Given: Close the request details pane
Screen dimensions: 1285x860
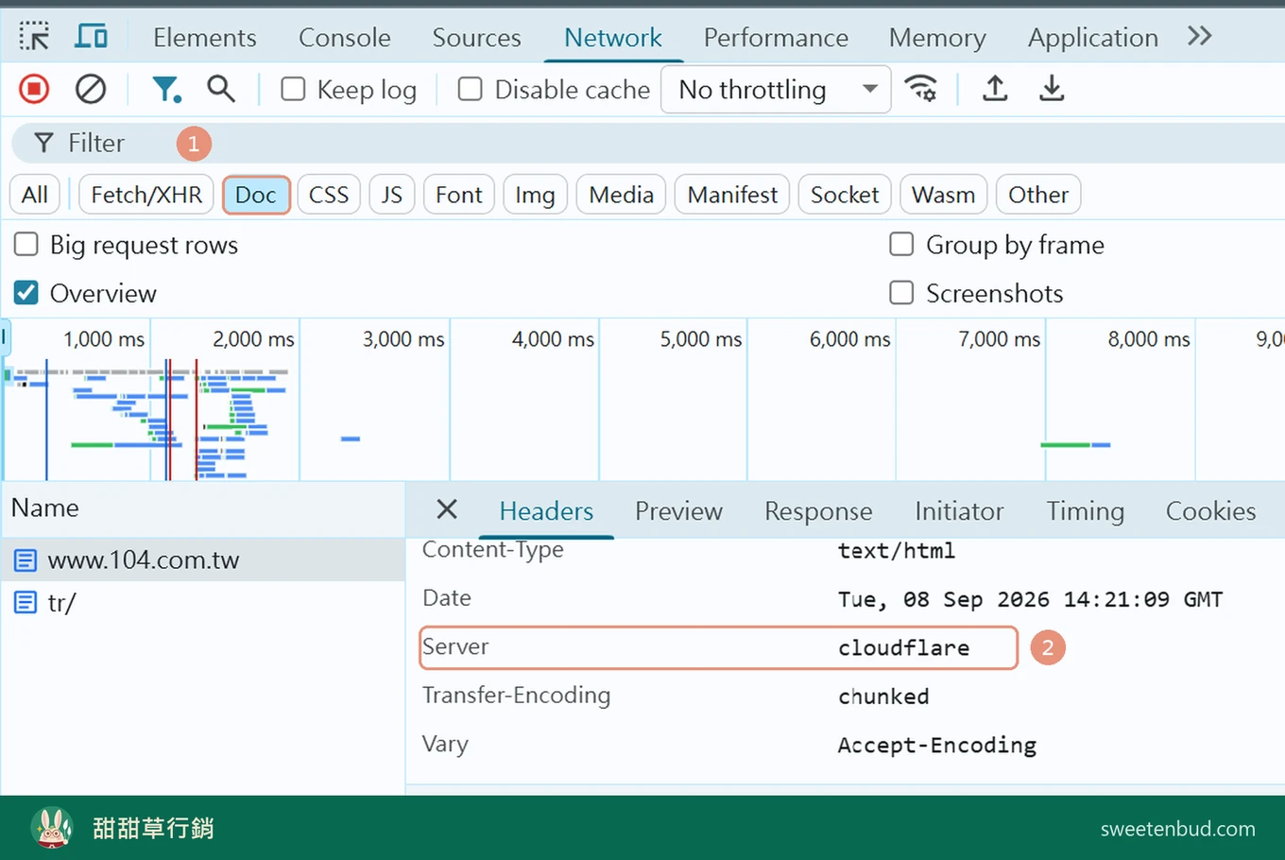Looking at the screenshot, I should (x=447, y=509).
